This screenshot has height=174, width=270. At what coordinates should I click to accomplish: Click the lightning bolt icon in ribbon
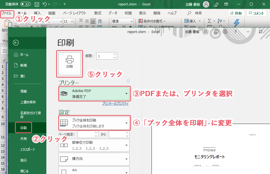tap(237, 23)
